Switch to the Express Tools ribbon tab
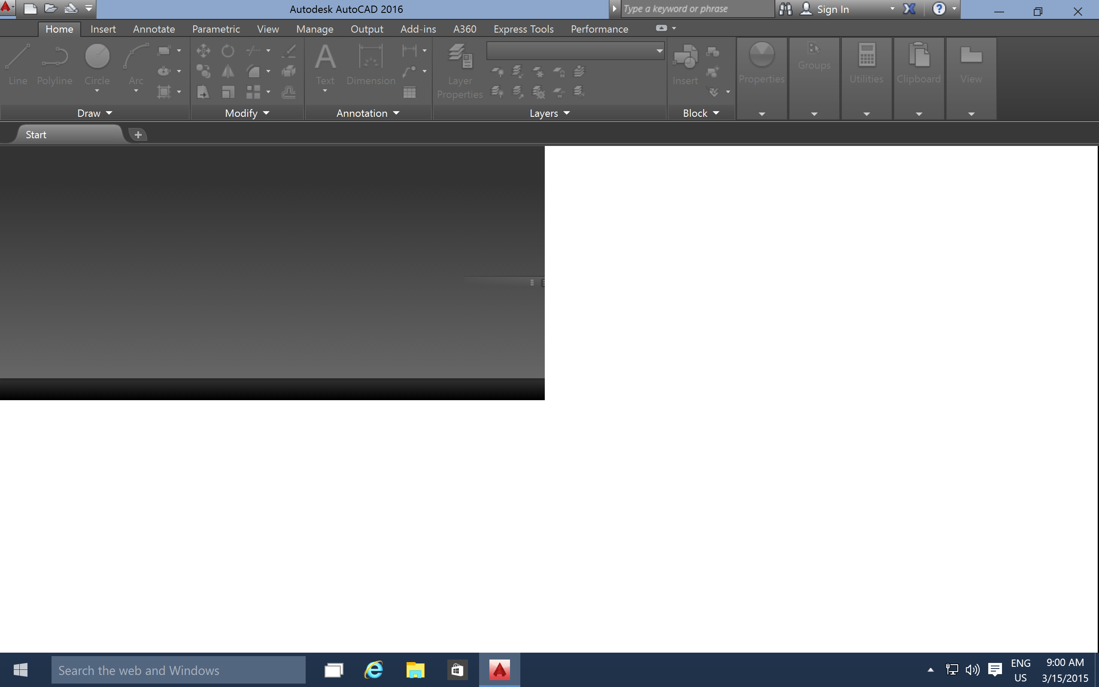 click(x=524, y=29)
